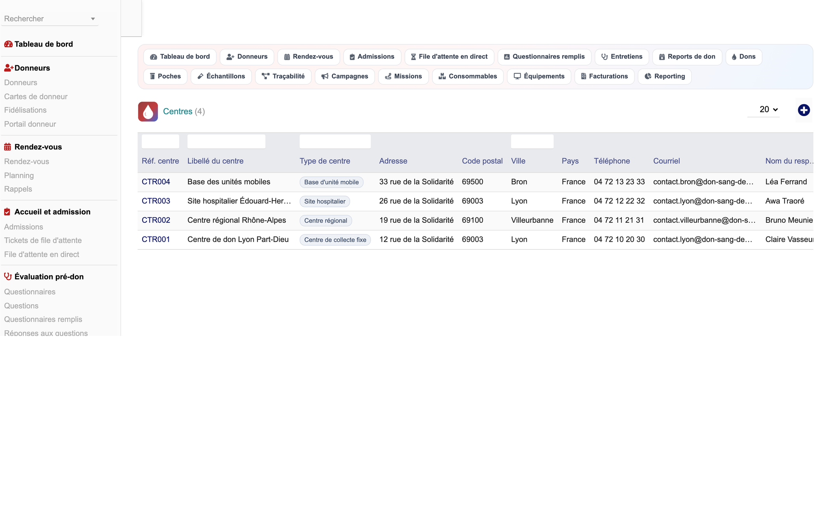Viewport: 831px width, 514px height.
Task: Click the Donneurs user-plus icon in sidebar
Action: point(9,68)
